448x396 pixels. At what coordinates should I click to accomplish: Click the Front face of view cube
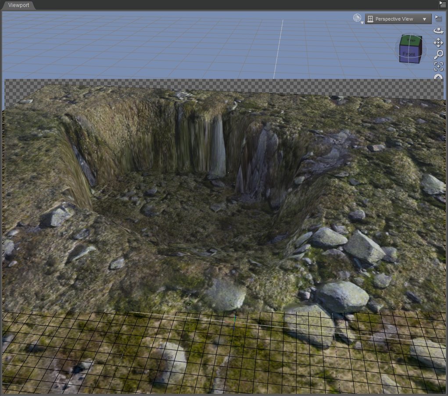pos(409,54)
